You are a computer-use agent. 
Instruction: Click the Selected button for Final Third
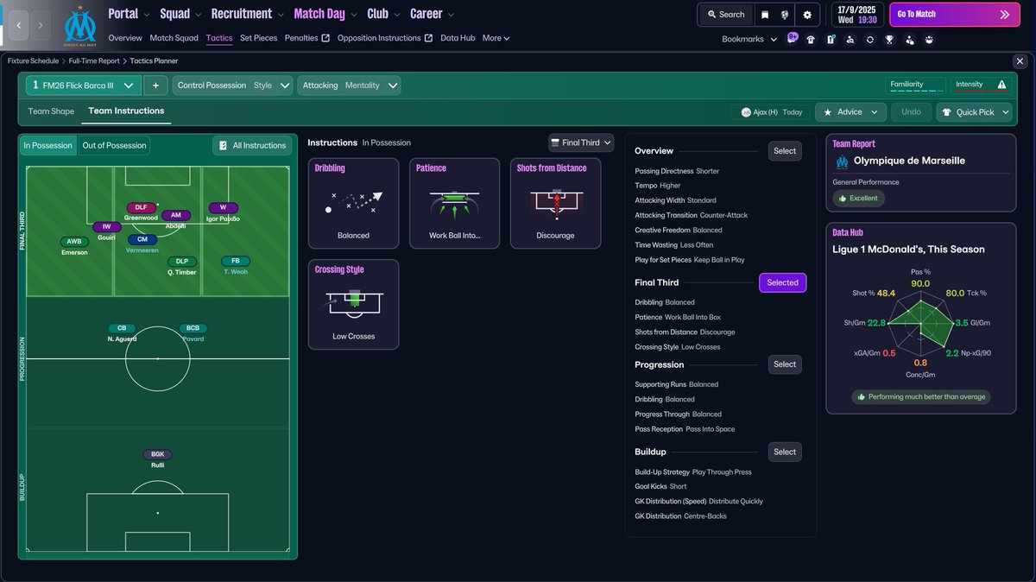782,282
